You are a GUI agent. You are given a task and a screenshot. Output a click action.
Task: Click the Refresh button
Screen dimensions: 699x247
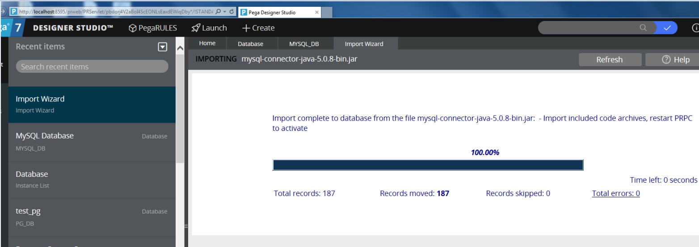[610, 59]
